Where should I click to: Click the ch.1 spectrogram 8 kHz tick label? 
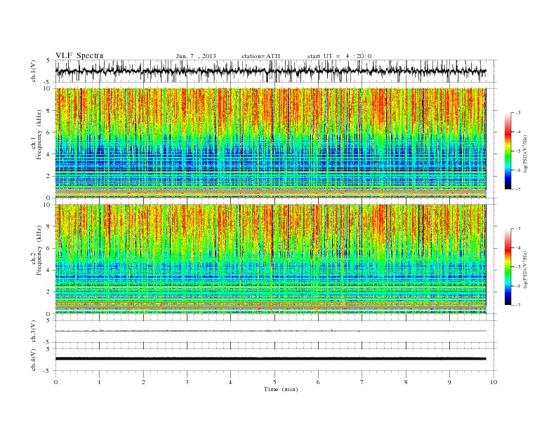pyautogui.click(x=49, y=111)
